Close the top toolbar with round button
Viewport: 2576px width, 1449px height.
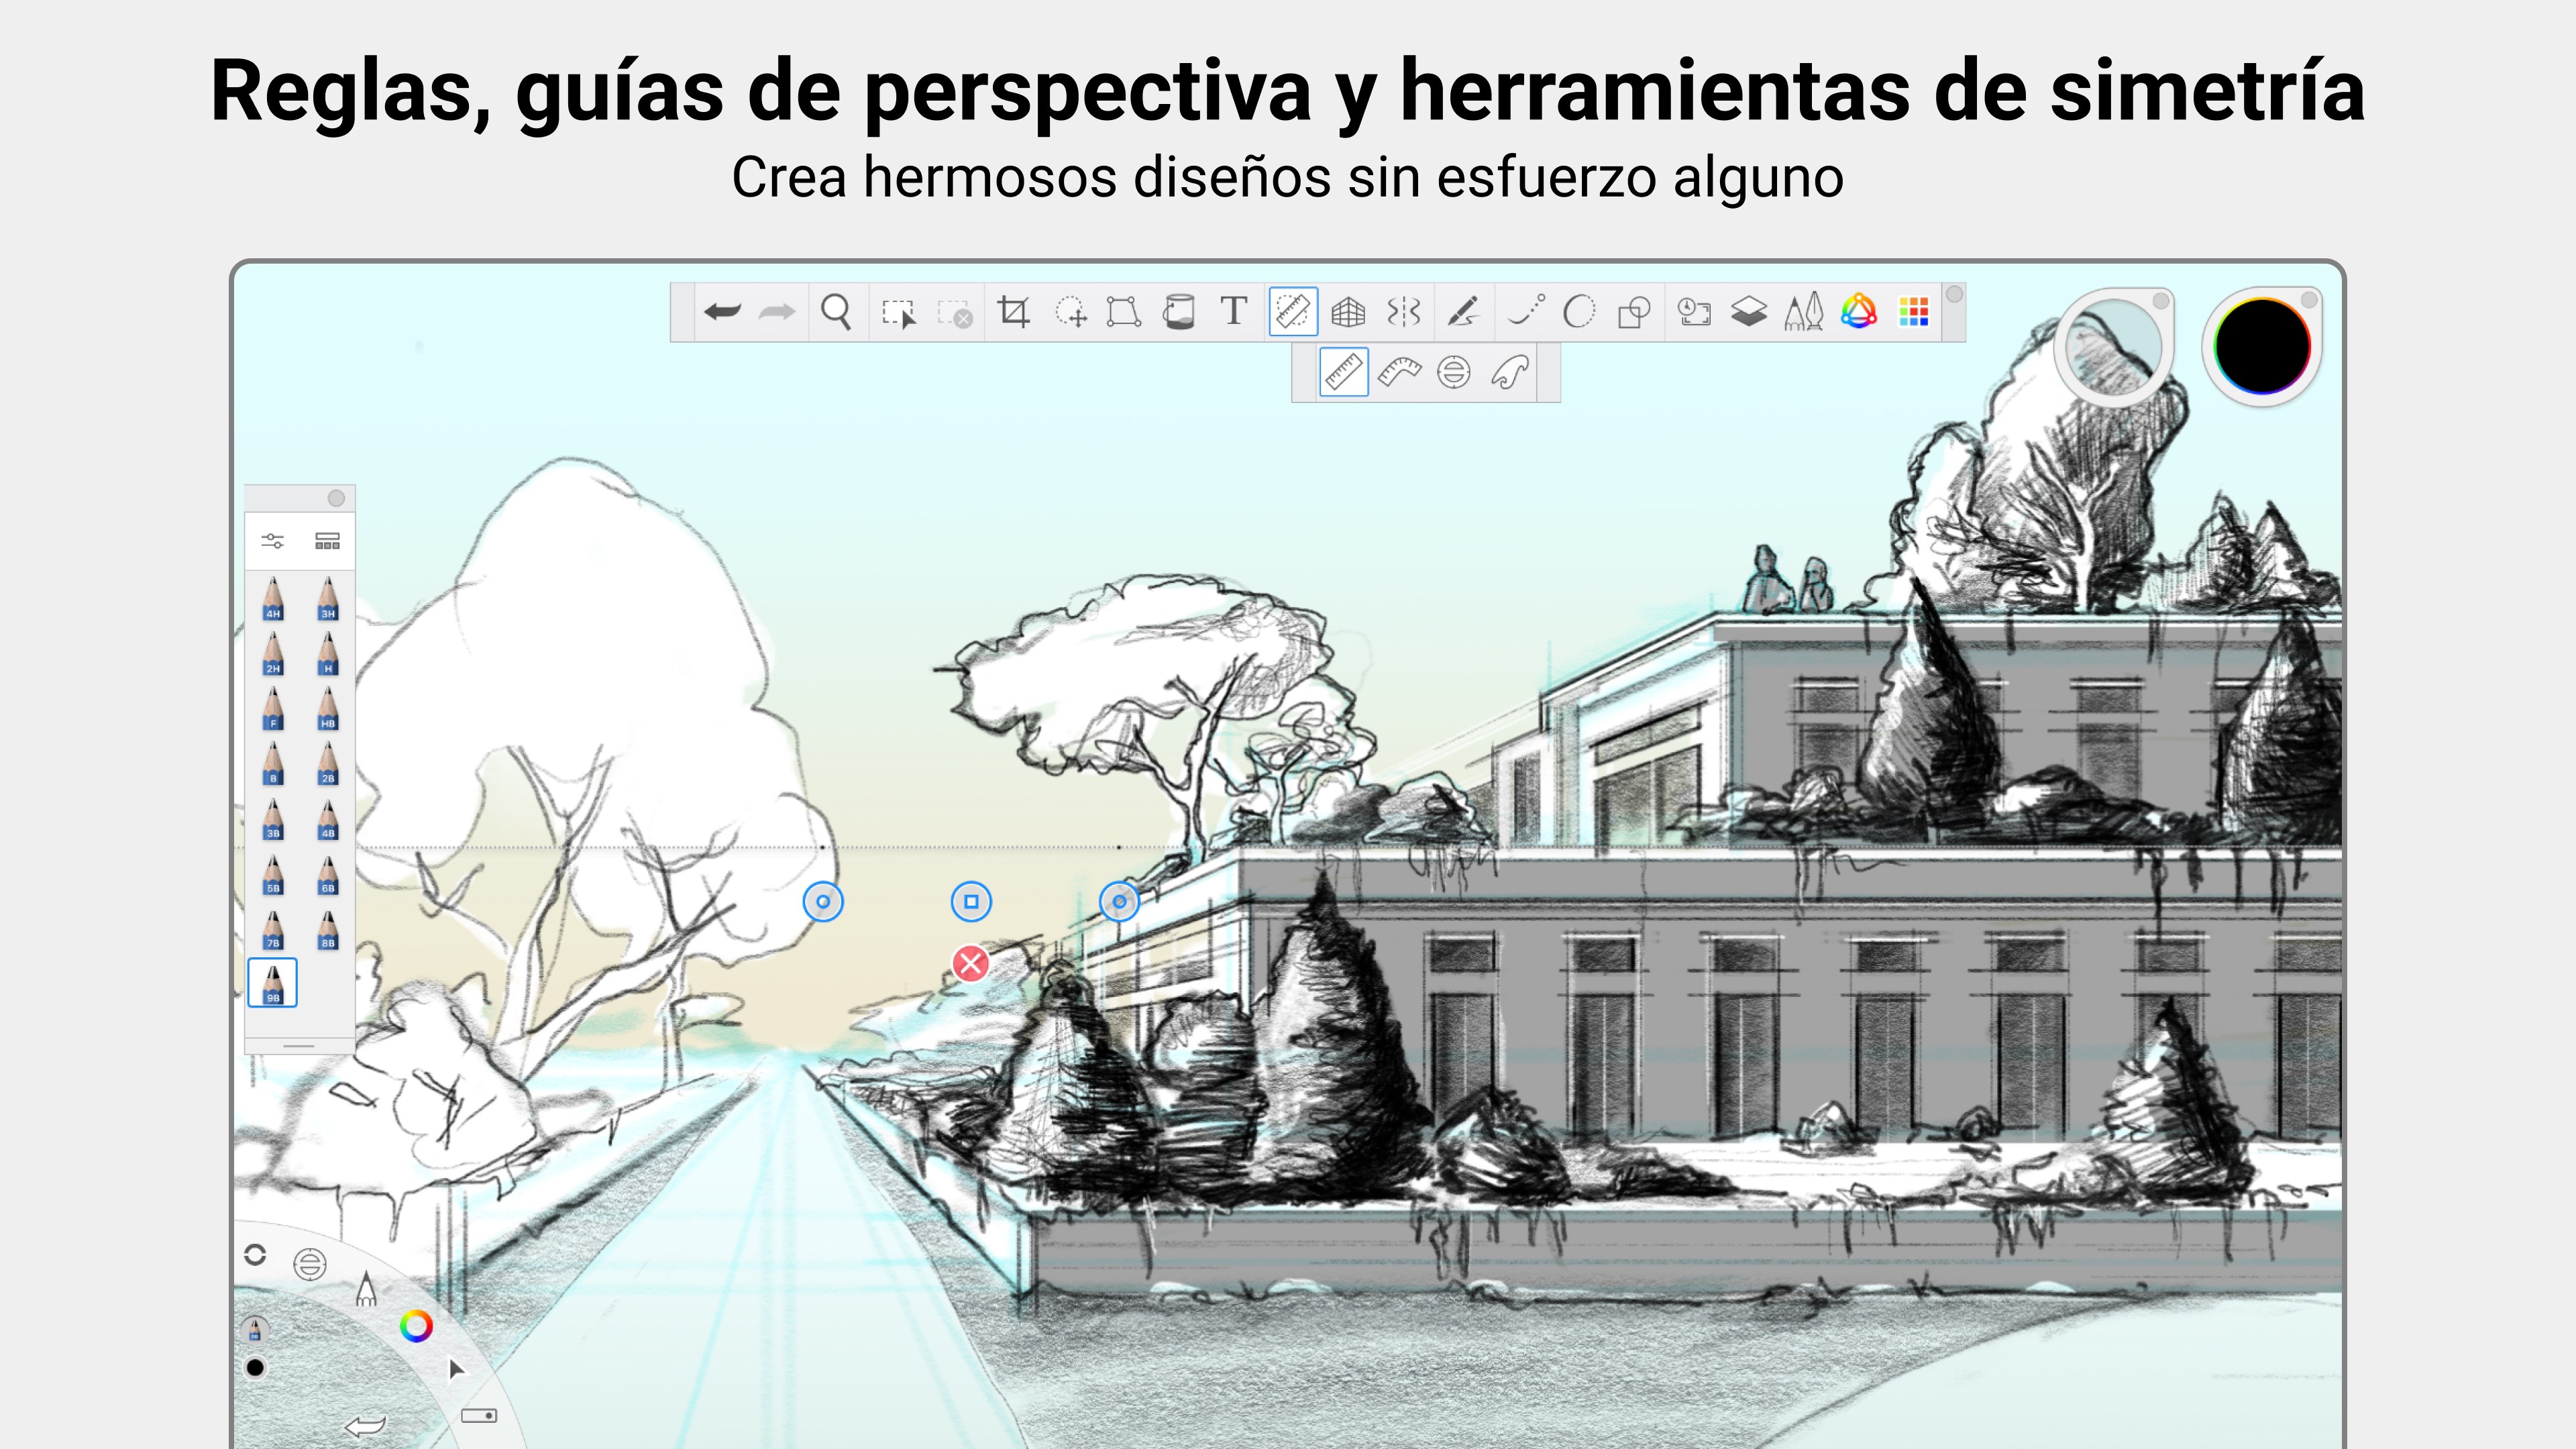point(1954,294)
